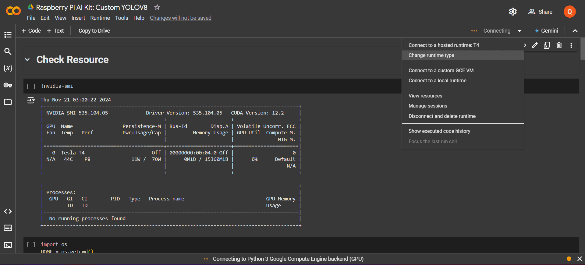Open the code snippets panel
The width and height of the screenshot is (585, 265).
[8, 211]
